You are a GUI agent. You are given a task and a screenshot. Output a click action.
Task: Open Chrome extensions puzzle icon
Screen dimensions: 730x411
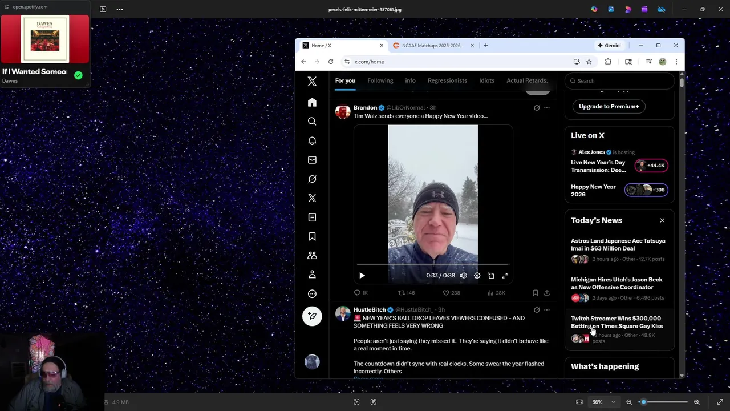608,62
